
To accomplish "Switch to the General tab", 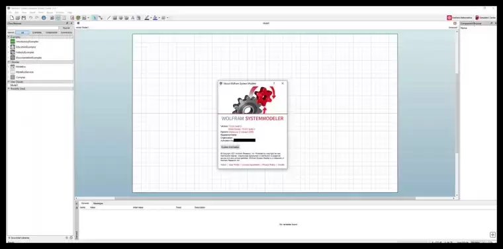I will [85, 203].
